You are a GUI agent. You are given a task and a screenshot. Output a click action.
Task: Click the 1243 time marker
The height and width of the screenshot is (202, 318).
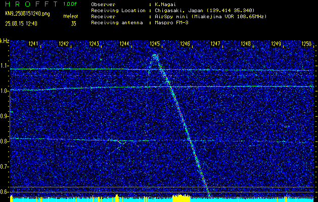[94, 44]
